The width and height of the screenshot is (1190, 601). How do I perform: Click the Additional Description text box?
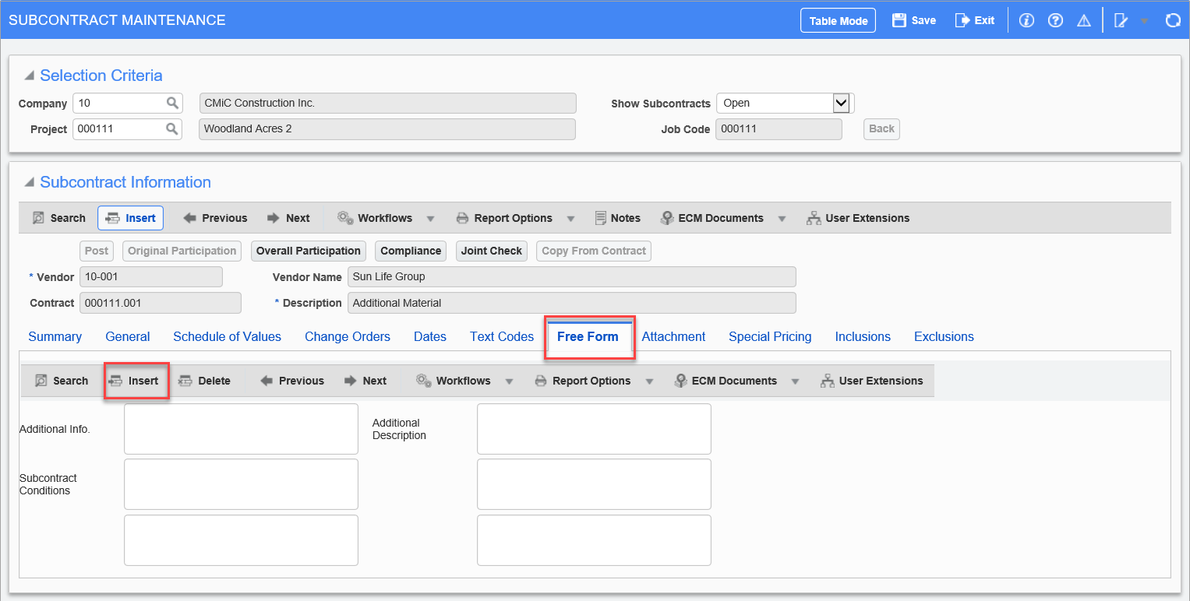click(x=594, y=429)
